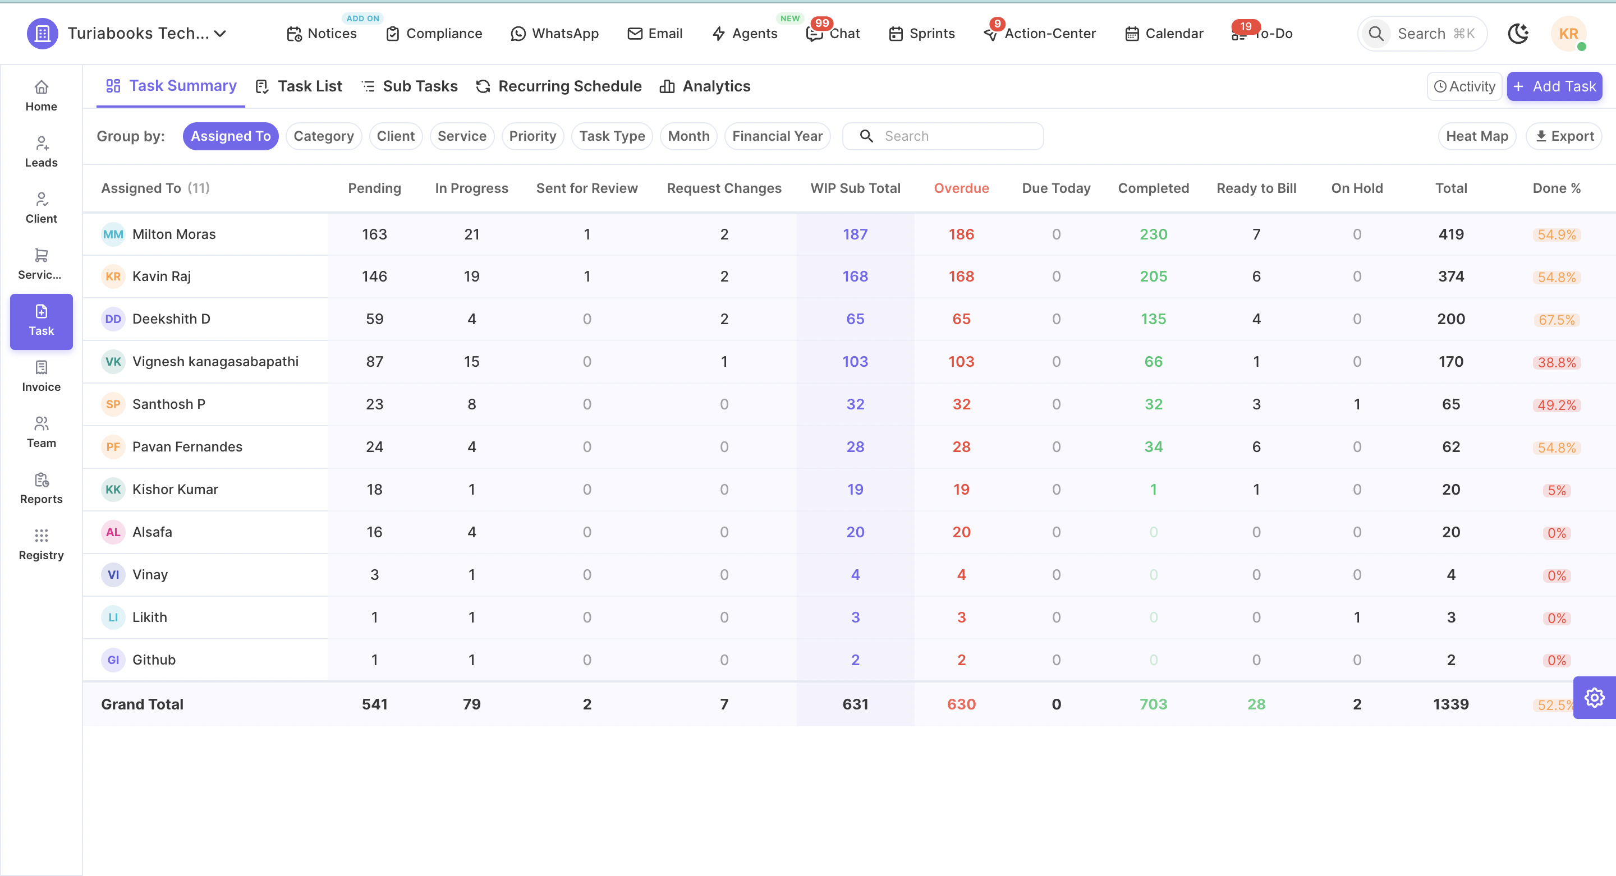Open Sprints from top navigation

click(x=922, y=33)
